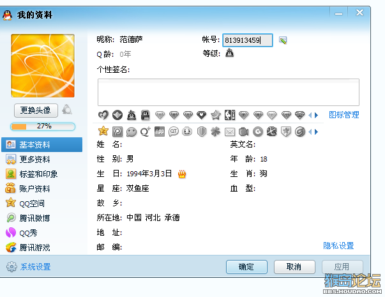Confirm with the 确定 button
Image resolution: width=385 pixels, height=297 pixels.
point(246,267)
